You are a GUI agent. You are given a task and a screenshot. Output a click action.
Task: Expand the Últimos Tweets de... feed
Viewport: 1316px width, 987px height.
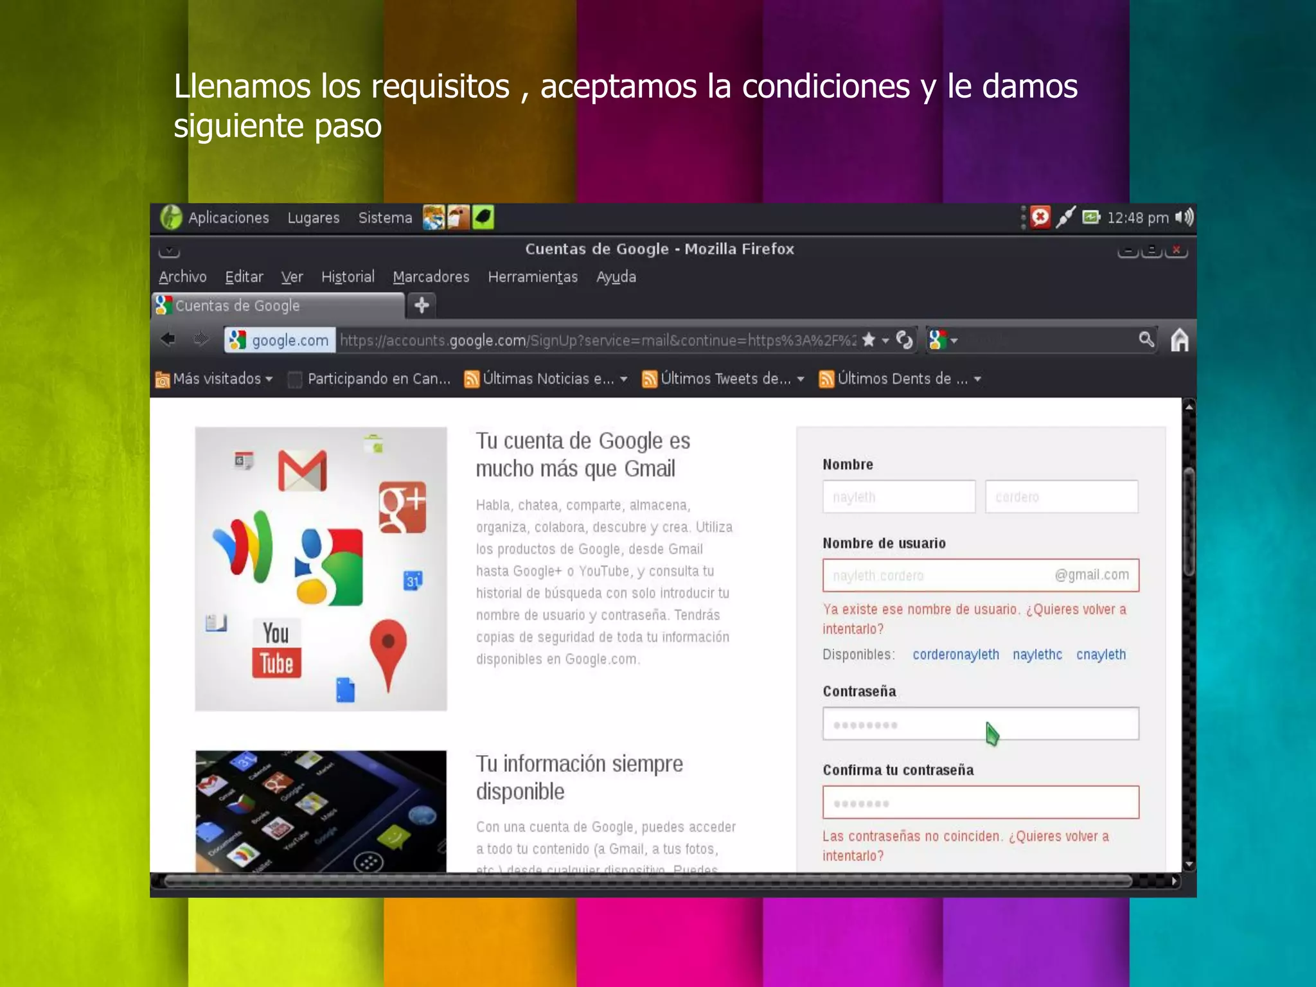click(x=724, y=379)
